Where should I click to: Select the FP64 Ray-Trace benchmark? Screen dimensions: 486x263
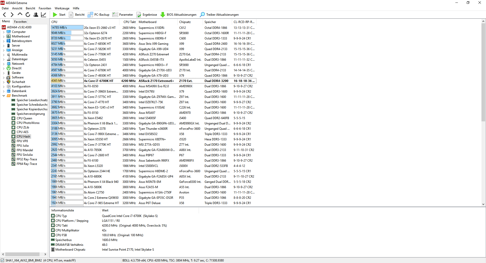tap(27, 164)
